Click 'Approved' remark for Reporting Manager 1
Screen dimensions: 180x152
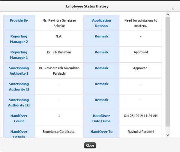point(141,52)
